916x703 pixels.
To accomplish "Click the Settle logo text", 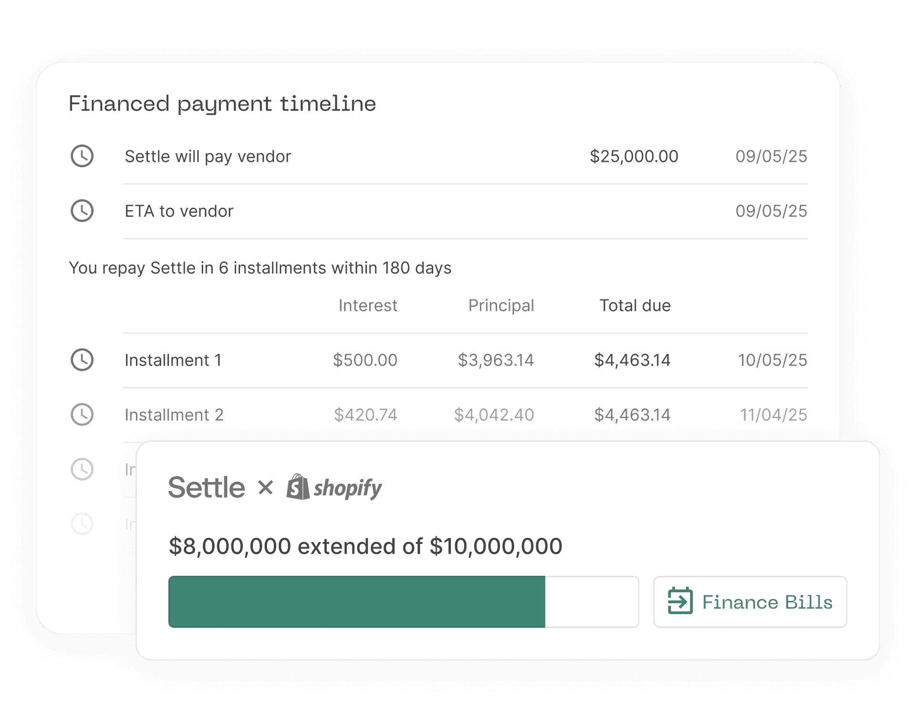I will (x=207, y=488).
